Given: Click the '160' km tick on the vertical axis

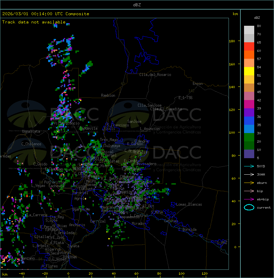Looking at the screenshot, I should tap(232, 64).
